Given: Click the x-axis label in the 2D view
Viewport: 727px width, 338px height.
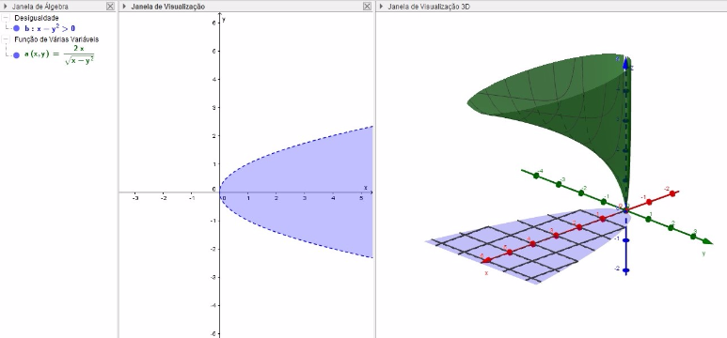Looking at the screenshot, I should [365, 188].
